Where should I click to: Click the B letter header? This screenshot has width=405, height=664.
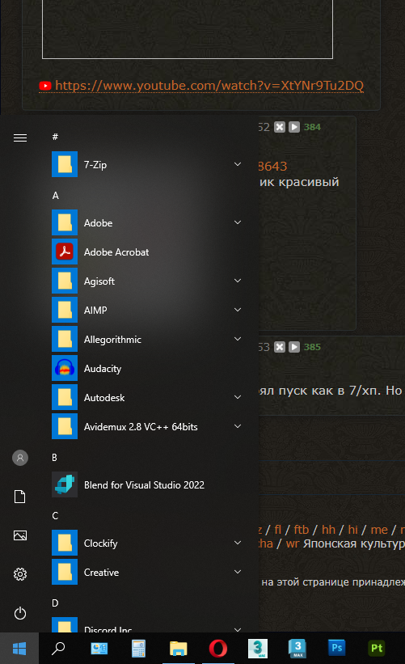click(55, 457)
